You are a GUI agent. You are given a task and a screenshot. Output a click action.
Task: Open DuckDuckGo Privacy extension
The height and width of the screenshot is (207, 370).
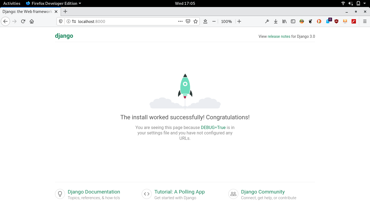(x=319, y=21)
